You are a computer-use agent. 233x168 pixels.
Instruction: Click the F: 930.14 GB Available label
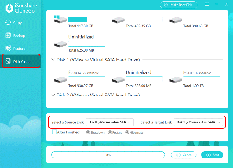[84, 72]
